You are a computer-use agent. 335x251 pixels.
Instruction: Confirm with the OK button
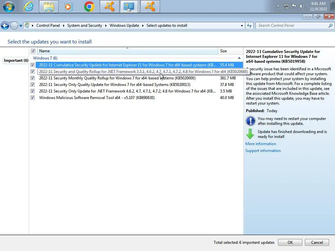tap(290, 242)
